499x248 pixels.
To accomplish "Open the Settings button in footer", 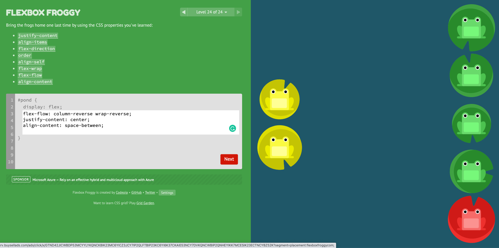I will tap(167, 193).
